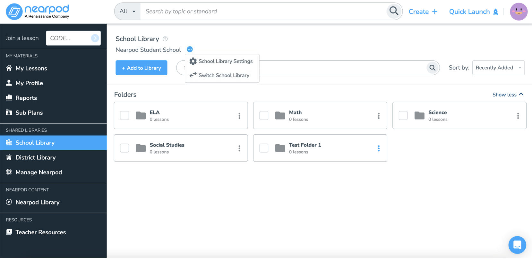Select the Math folder checkbox

pos(264,115)
